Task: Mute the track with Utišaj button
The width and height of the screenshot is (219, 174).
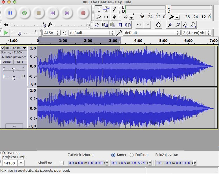Action: pos(7,62)
